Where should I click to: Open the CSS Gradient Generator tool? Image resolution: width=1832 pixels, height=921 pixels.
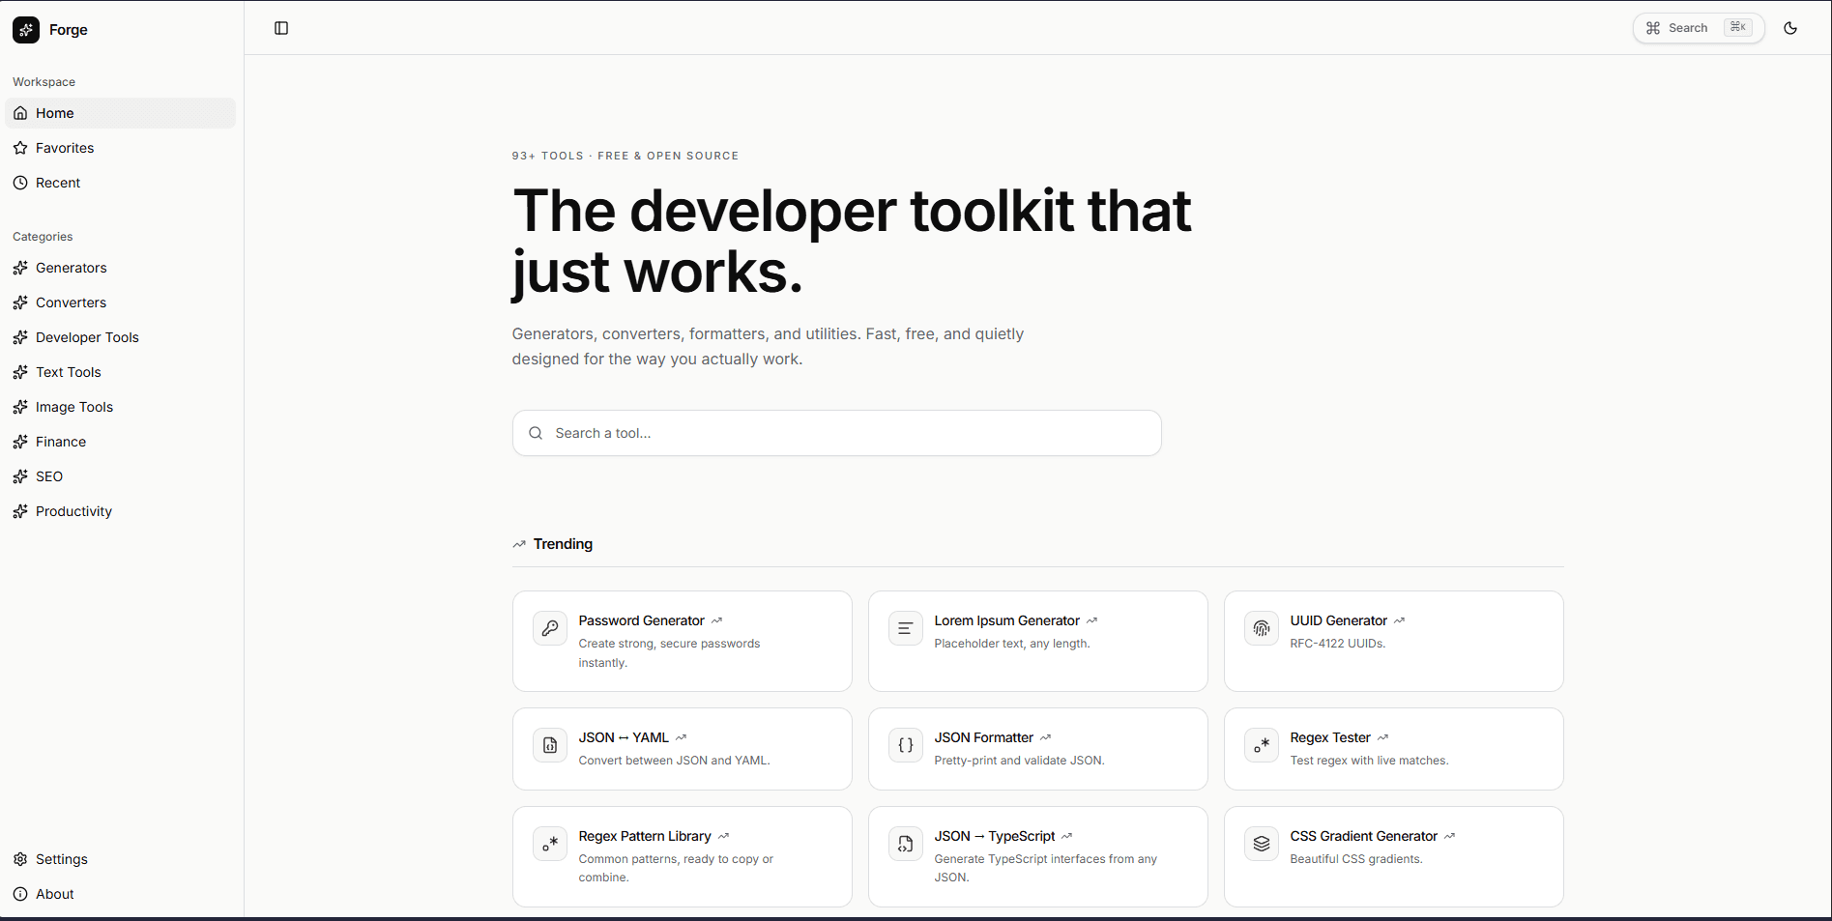click(1394, 856)
